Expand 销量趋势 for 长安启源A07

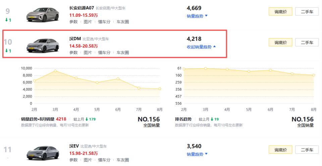pos(197,16)
